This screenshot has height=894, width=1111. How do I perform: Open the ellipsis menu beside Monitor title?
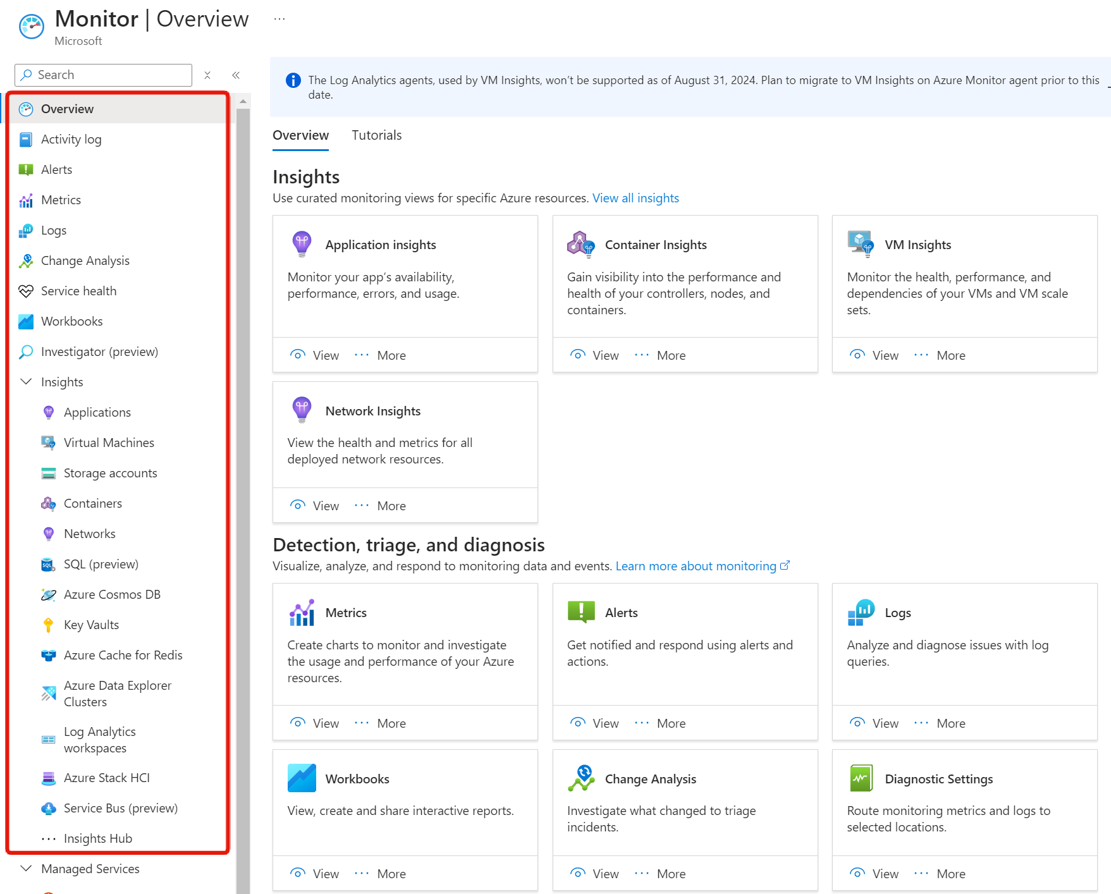click(x=279, y=19)
